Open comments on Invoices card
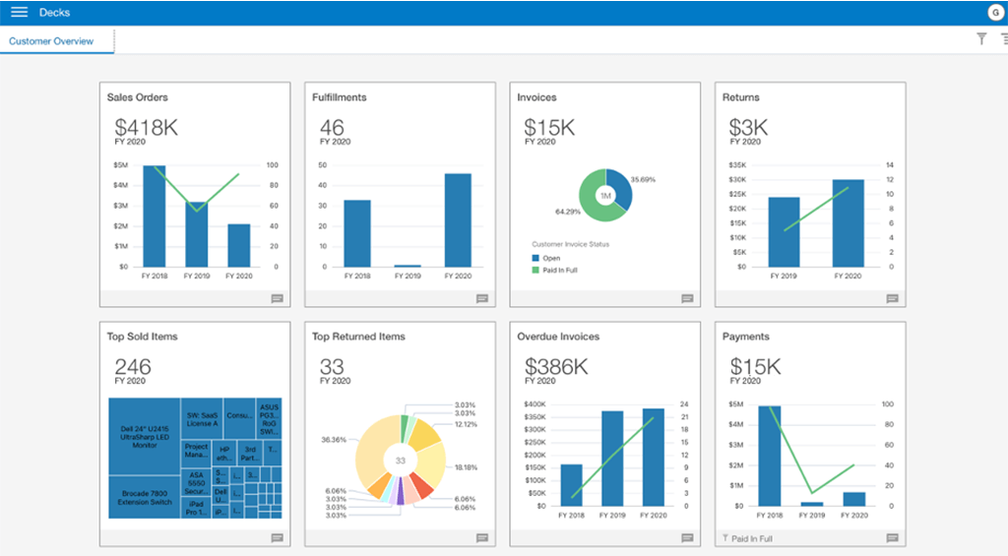The width and height of the screenshot is (1008, 556). (x=687, y=299)
